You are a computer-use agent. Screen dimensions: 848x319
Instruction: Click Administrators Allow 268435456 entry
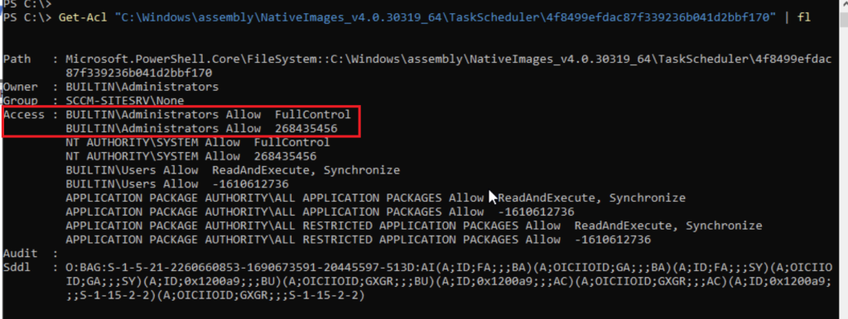coord(201,128)
